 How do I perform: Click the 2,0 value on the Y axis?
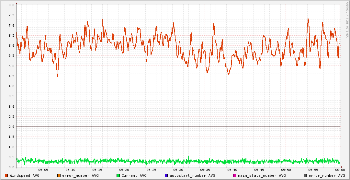[x=11, y=127]
